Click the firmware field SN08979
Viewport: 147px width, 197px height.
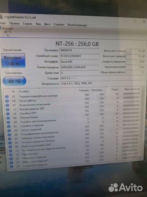tap(79, 50)
